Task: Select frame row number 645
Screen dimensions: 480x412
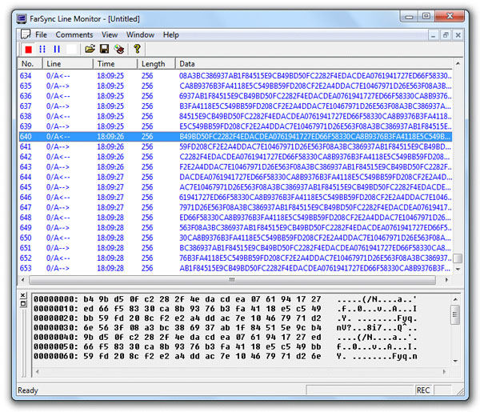Action: coord(235,187)
